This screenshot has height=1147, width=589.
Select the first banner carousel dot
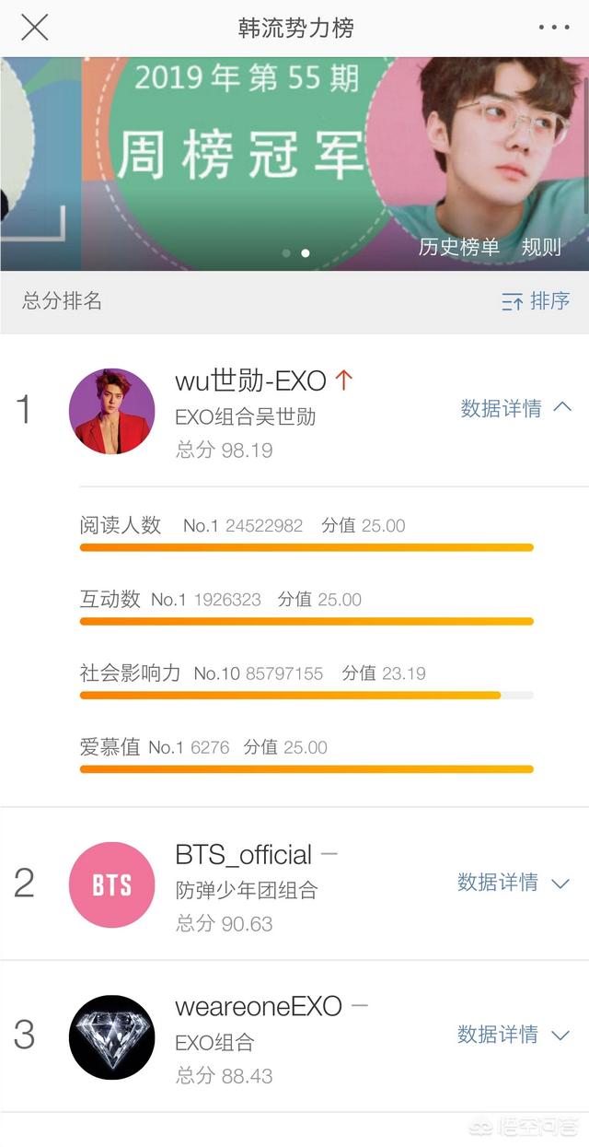pos(286,252)
